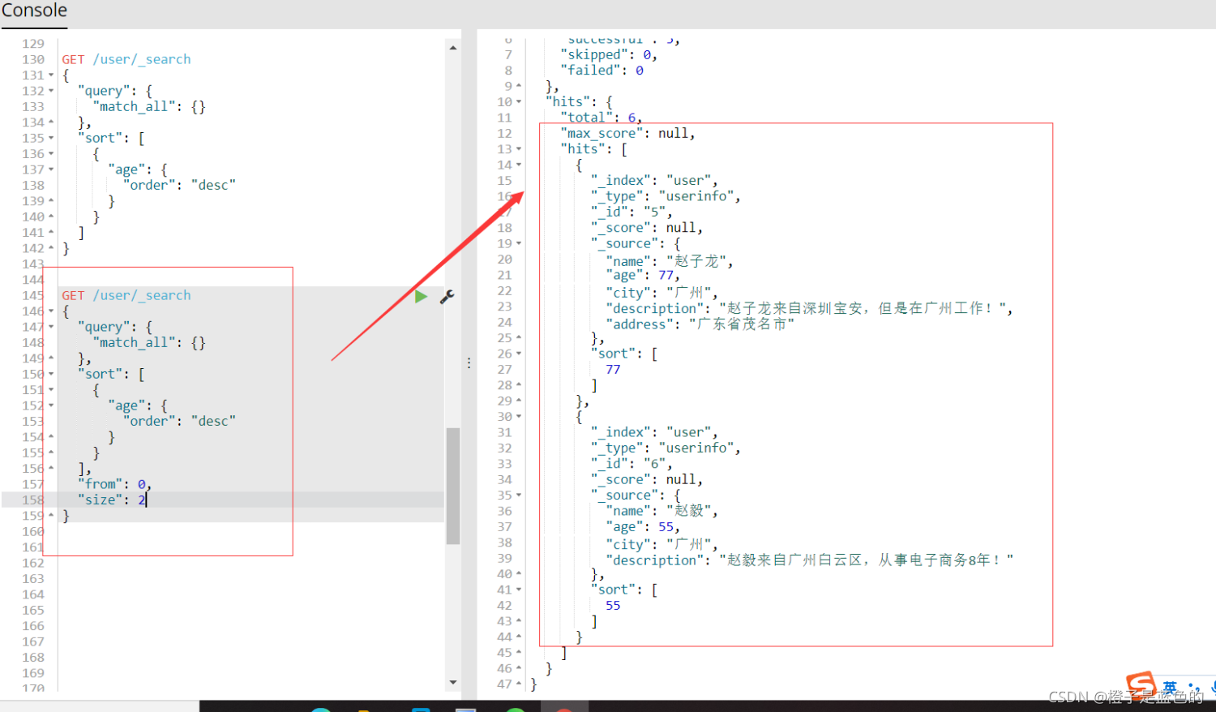1216x712 pixels.
Task: Open the wrench options menu for the request
Action: (447, 297)
